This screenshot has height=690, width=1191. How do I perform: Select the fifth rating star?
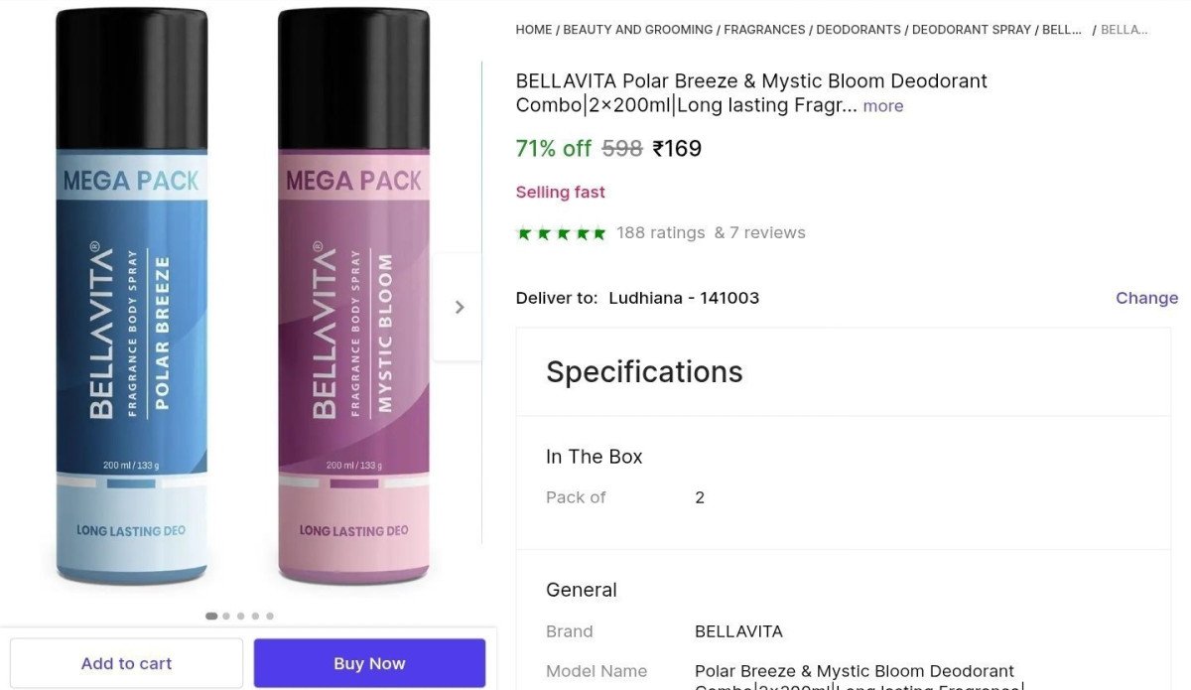602,232
